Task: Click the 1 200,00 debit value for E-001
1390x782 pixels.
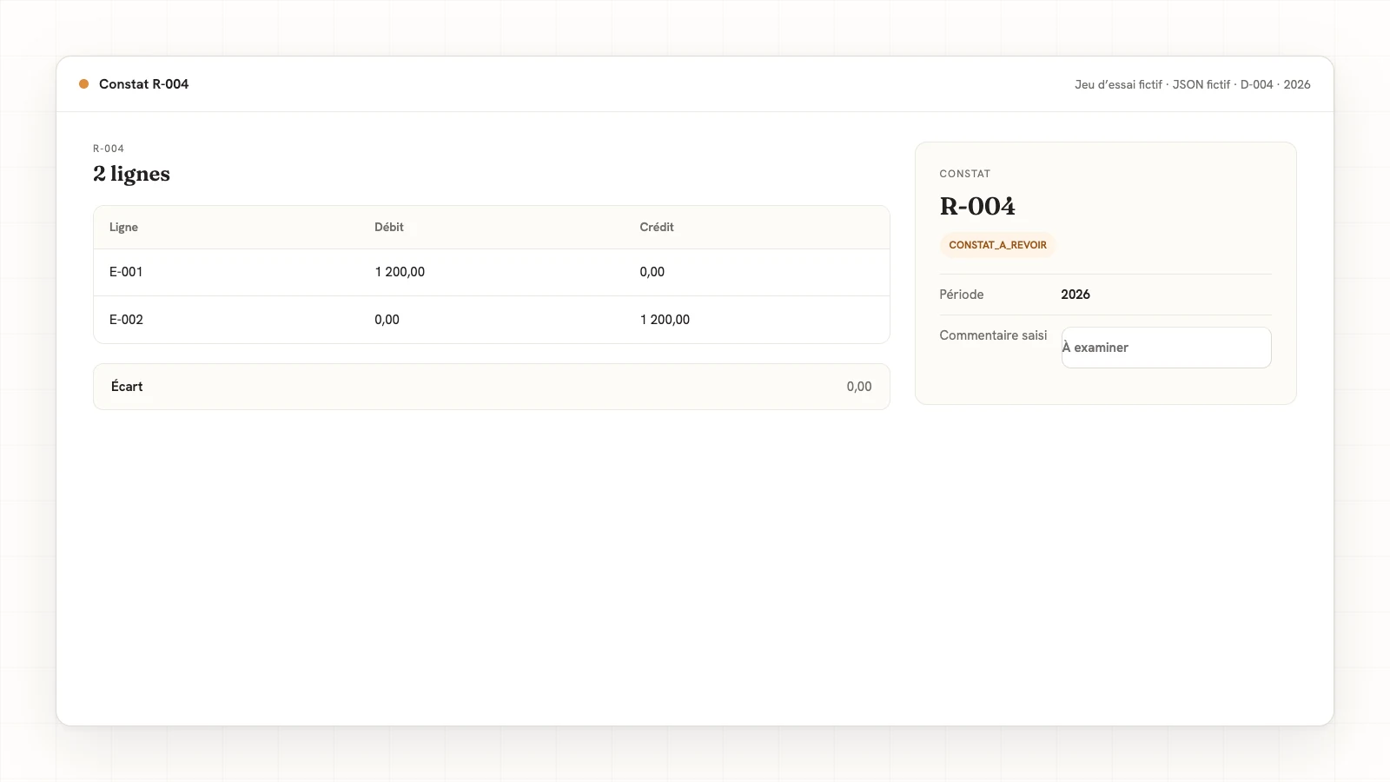Action: coord(400,272)
